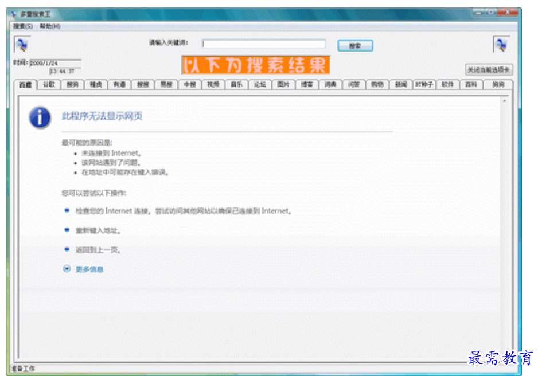Screen dimensions: 538x376
Task: Click the text 重新键入地址
Action: pyautogui.click(x=98, y=230)
